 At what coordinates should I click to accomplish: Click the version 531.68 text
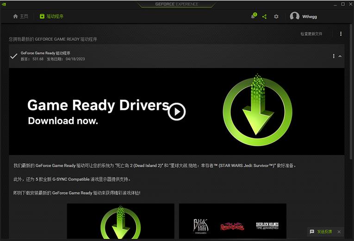click(x=32, y=59)
